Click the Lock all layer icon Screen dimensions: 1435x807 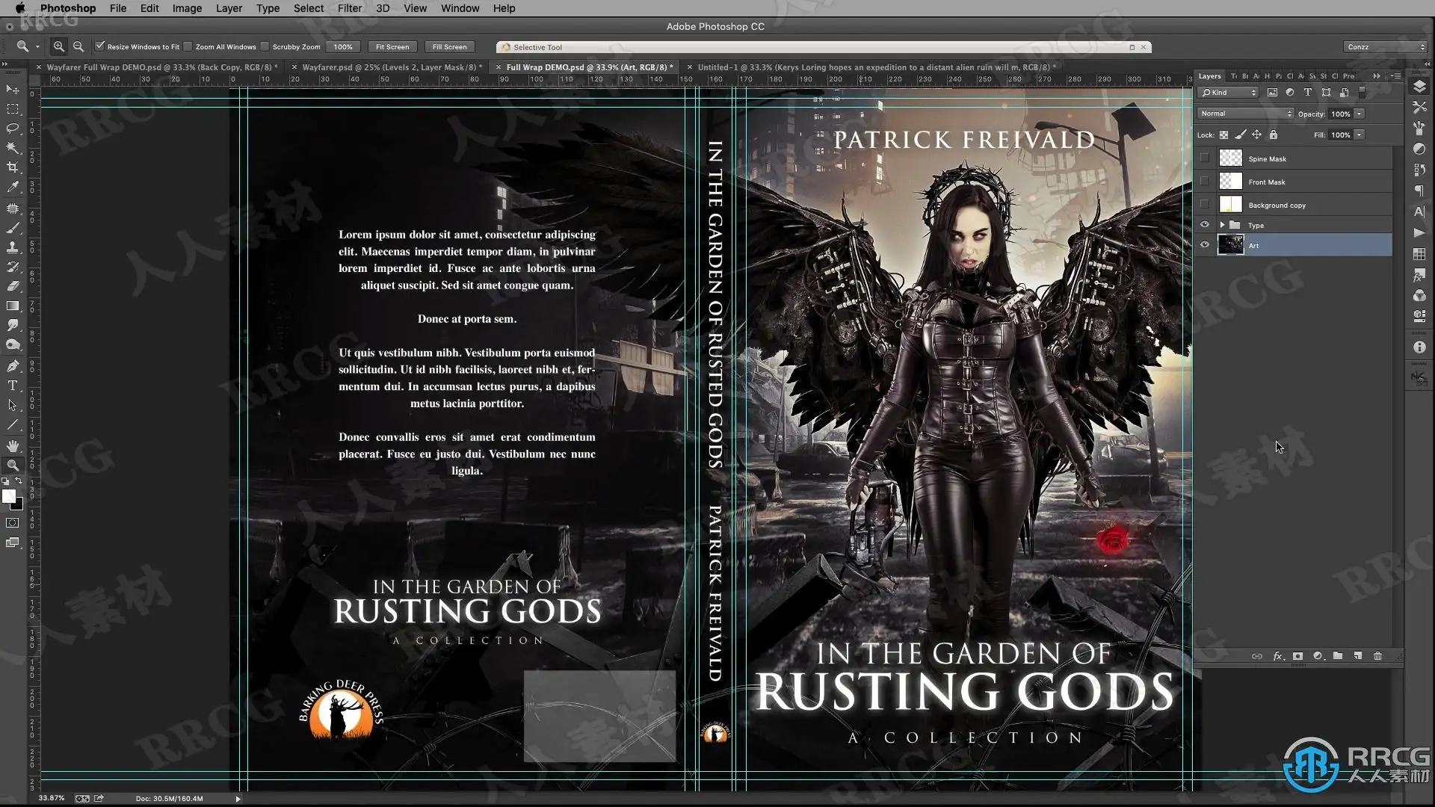tap(1274, 135)
